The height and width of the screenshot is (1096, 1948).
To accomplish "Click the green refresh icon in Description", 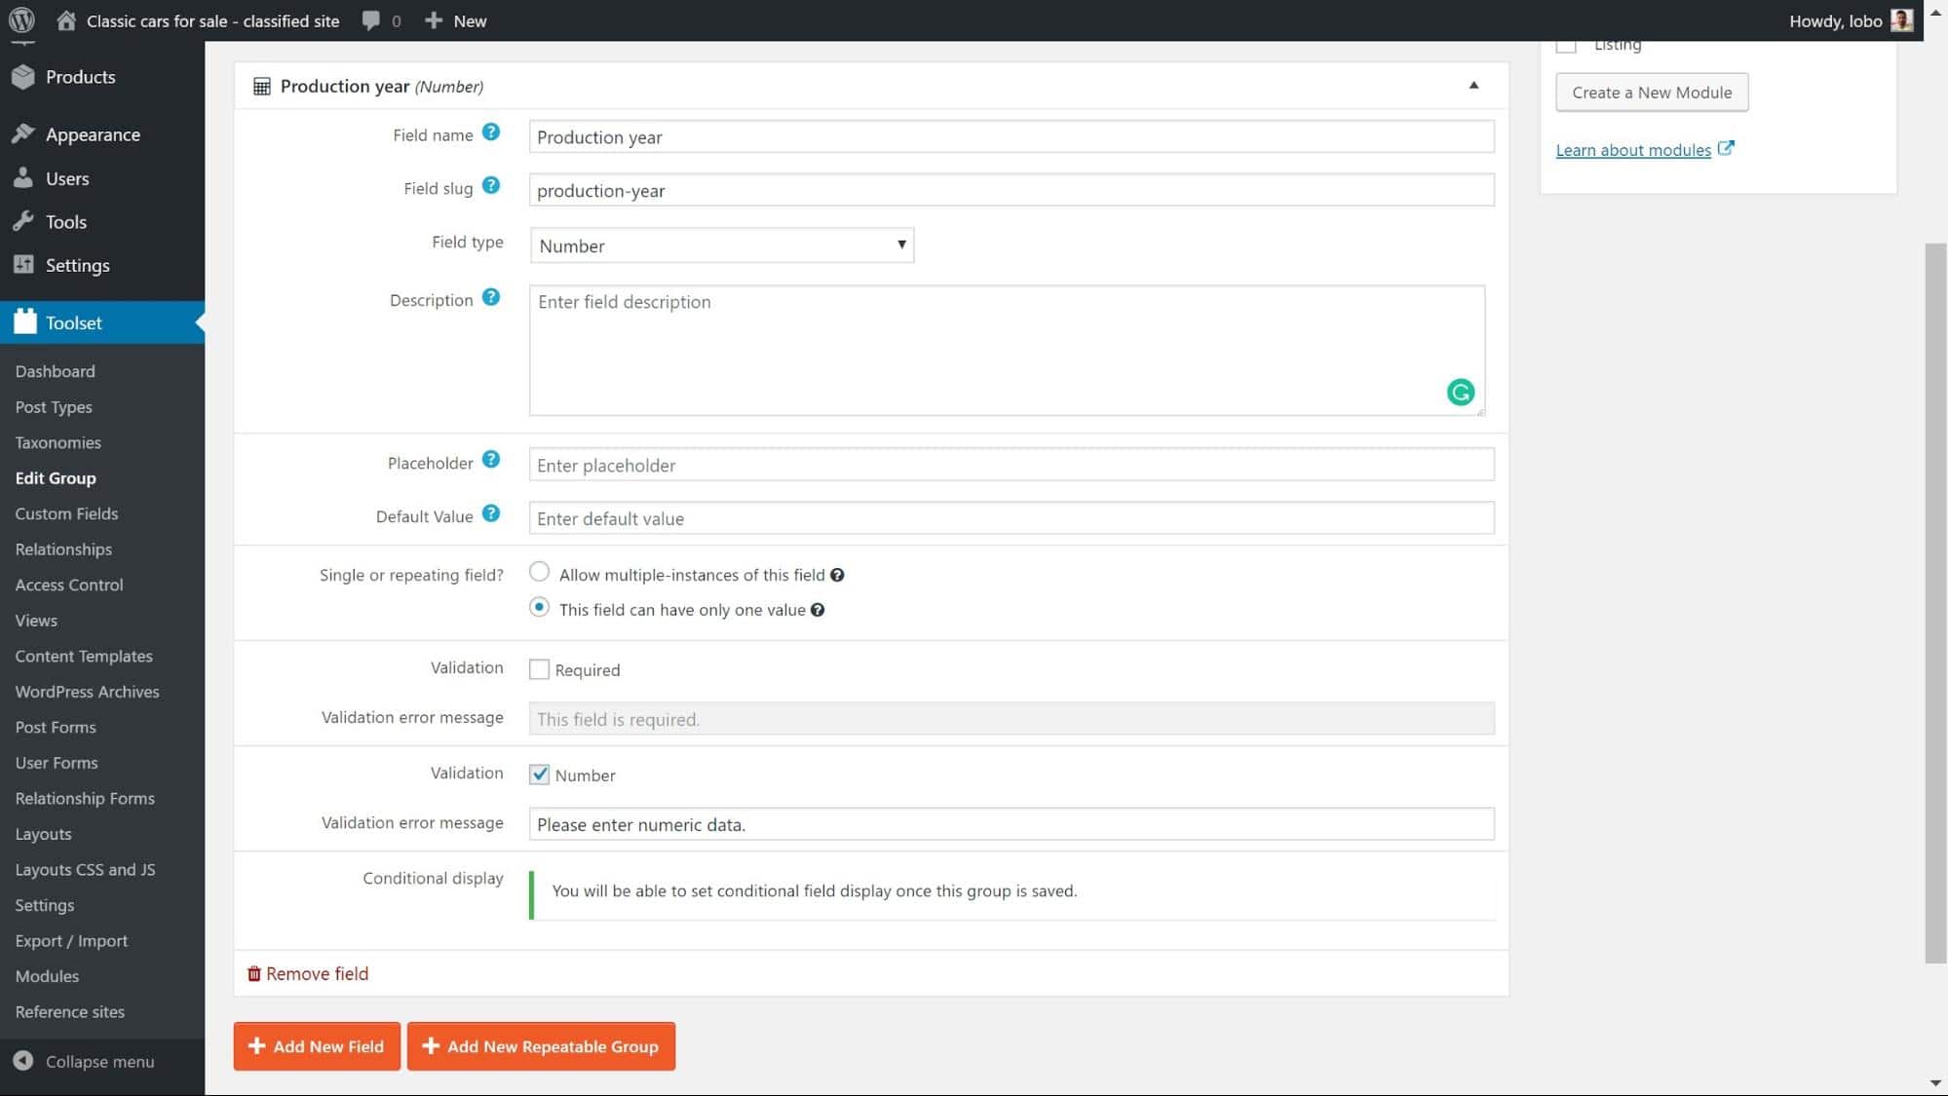I will (1460, 391).
